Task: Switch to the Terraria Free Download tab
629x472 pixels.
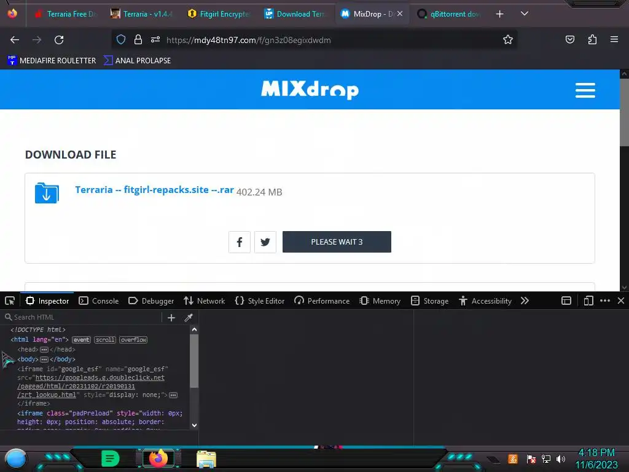Action: point(65,14)
